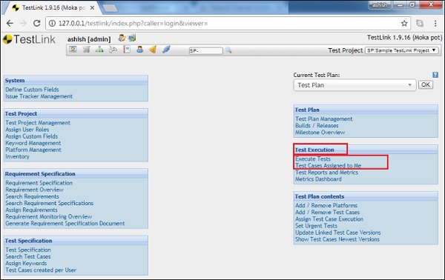Viewport: 445px width, 280px height.
Task: Bookmark the page with the star icon
Action: click(404, 23)
